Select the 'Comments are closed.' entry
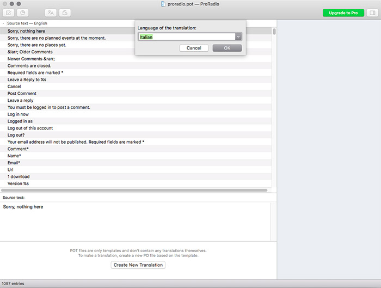381x288 pixels. click(x=29, y=66)
